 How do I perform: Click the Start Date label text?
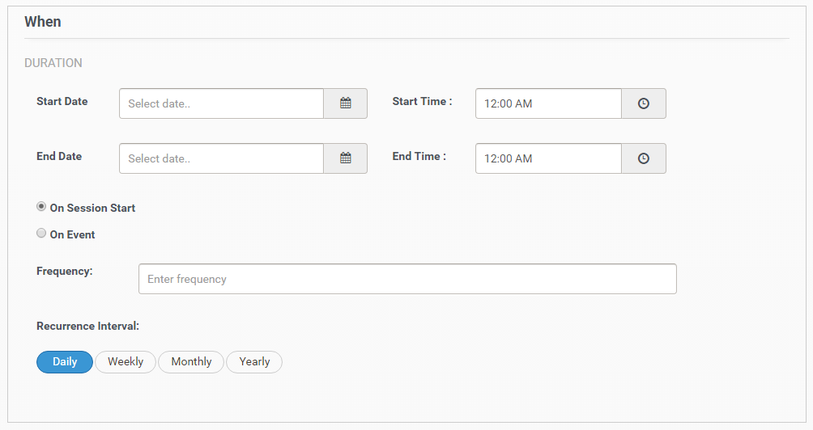point(62,102)
